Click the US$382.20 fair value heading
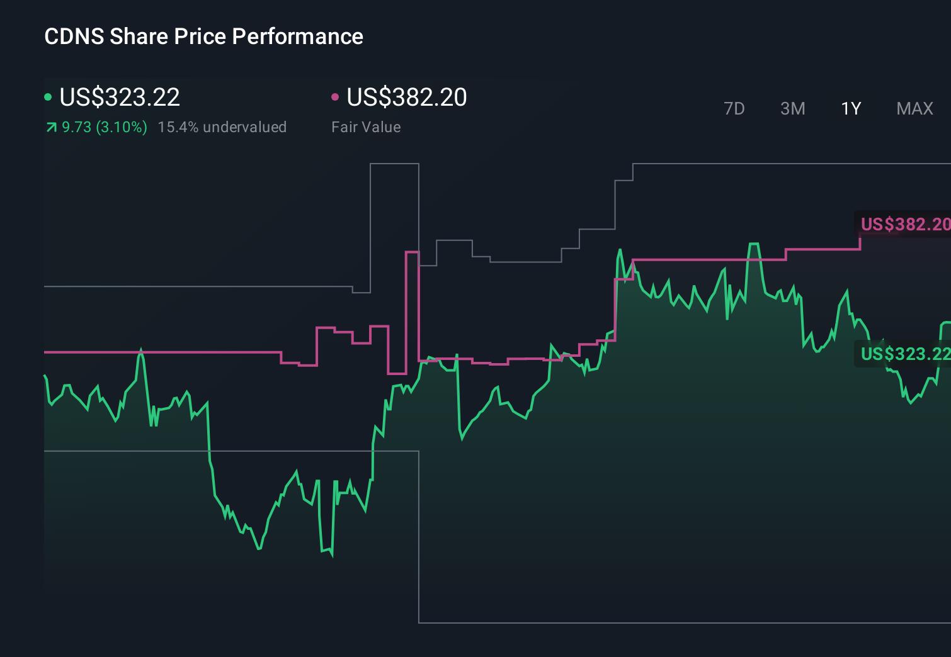This screenshot has width=951, height=657. click(407, 97)
